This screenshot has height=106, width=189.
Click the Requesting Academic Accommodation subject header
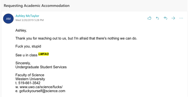coord(37,6)
